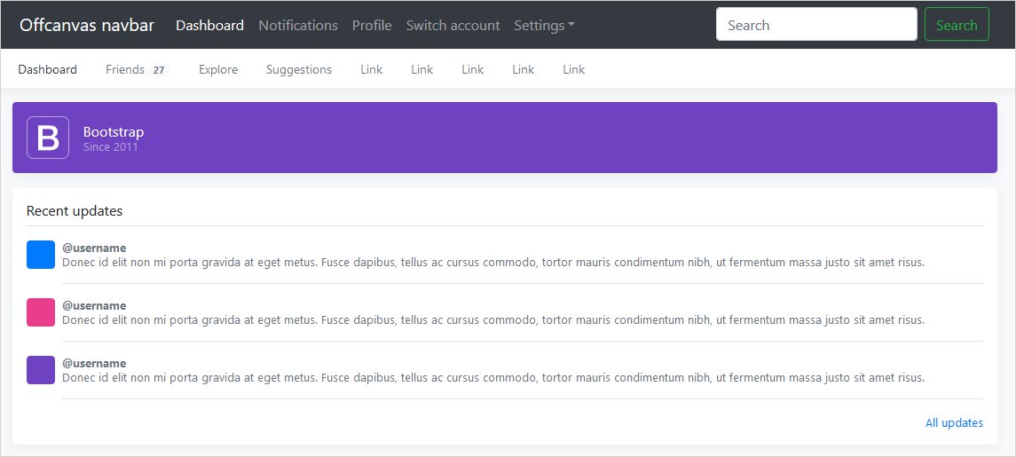Focus the Search input field
1016x457 pixels.
[816, 25]
